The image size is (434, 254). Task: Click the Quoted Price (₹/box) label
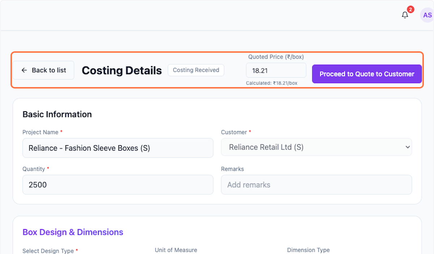[x=276, y=57]
